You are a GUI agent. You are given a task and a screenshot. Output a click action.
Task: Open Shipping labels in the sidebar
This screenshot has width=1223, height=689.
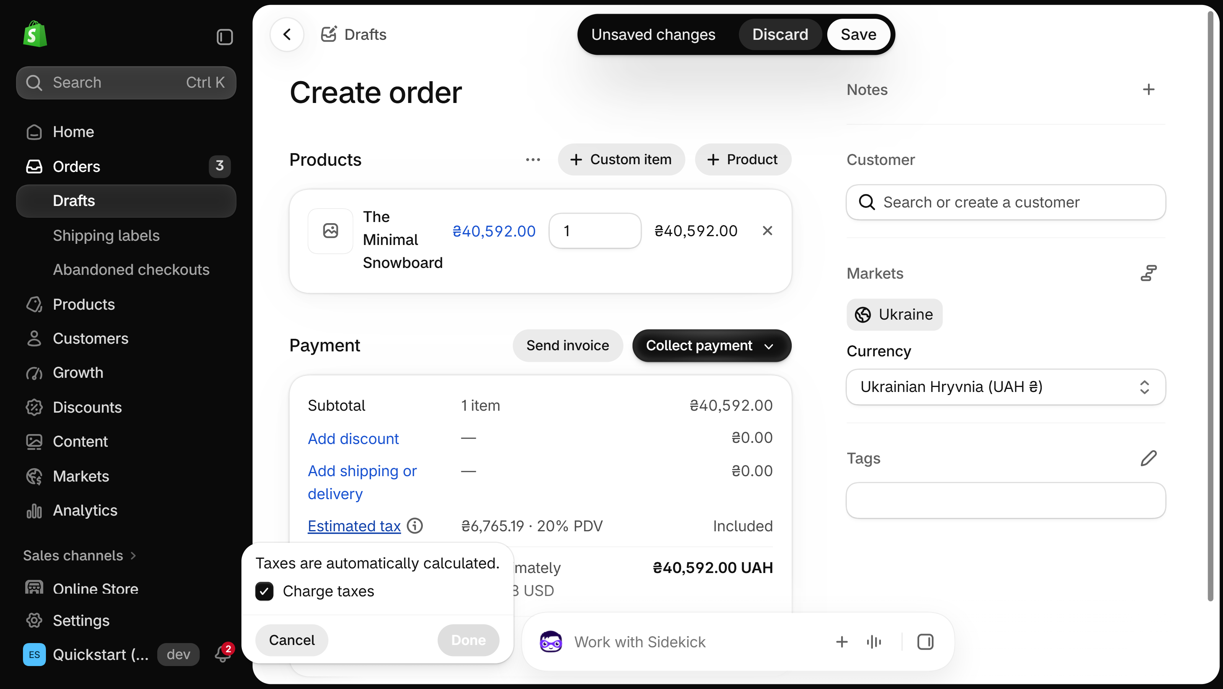point(126,235)
